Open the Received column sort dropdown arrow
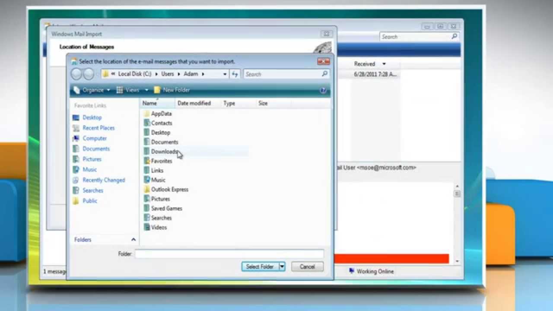 tap(384, 64)
